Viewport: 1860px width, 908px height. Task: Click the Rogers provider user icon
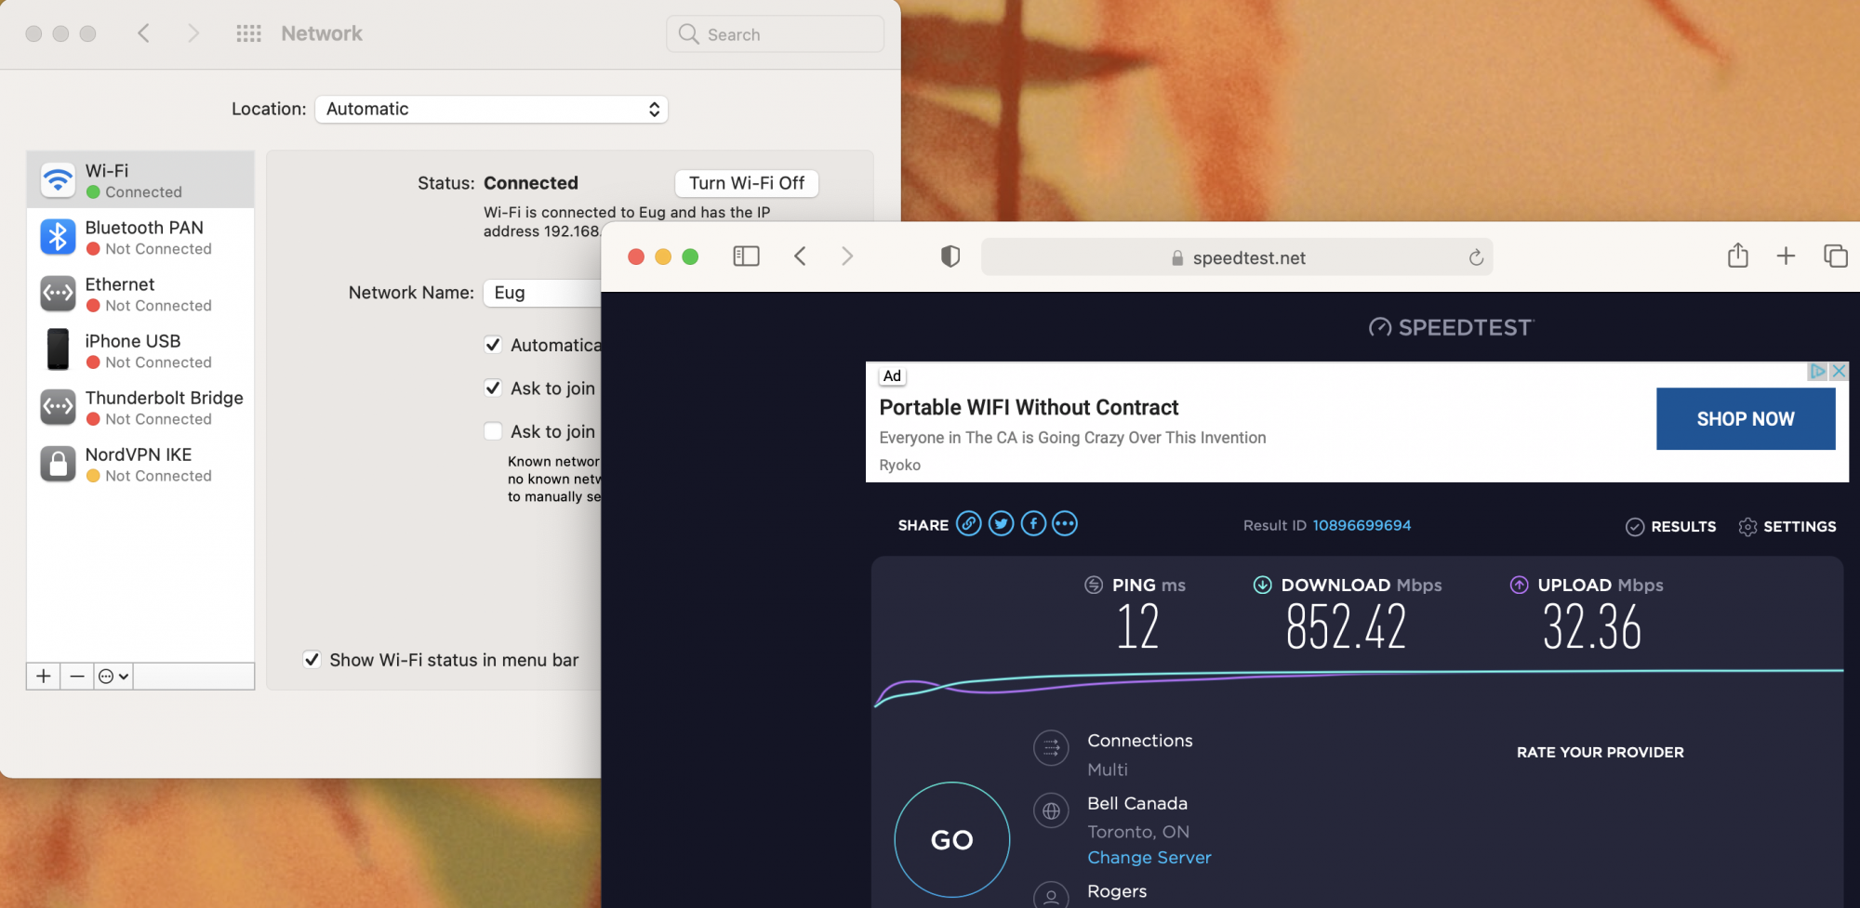tap(1051, 896)
